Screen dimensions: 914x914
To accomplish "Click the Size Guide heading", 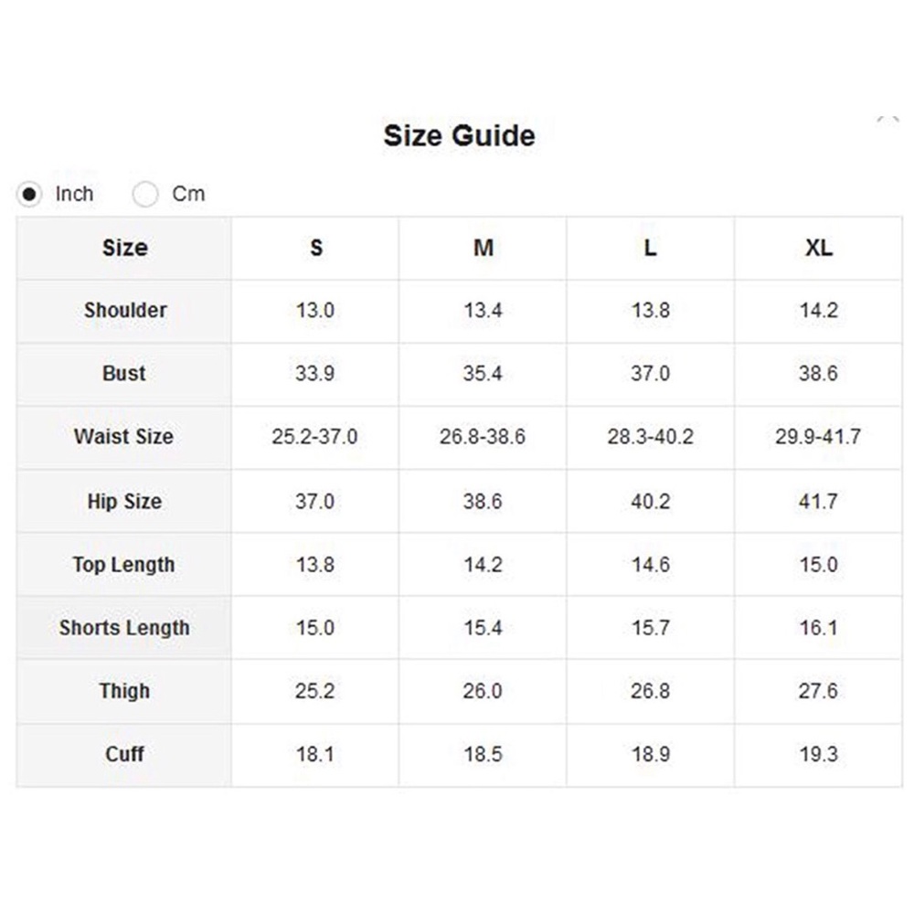I will (460, 136).
